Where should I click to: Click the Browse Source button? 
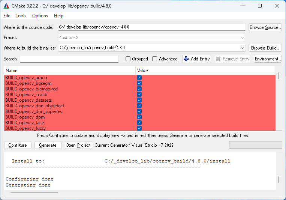[265, 27]
